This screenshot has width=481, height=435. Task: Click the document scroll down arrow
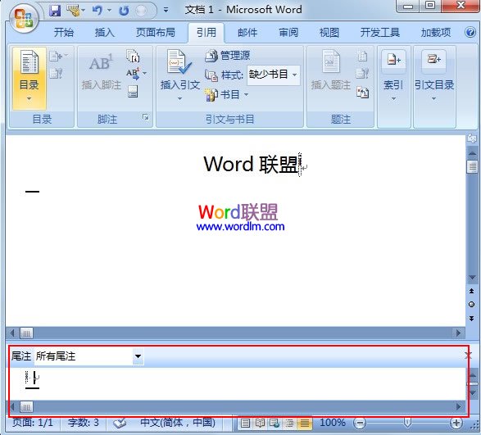click(x=472, y=278)
